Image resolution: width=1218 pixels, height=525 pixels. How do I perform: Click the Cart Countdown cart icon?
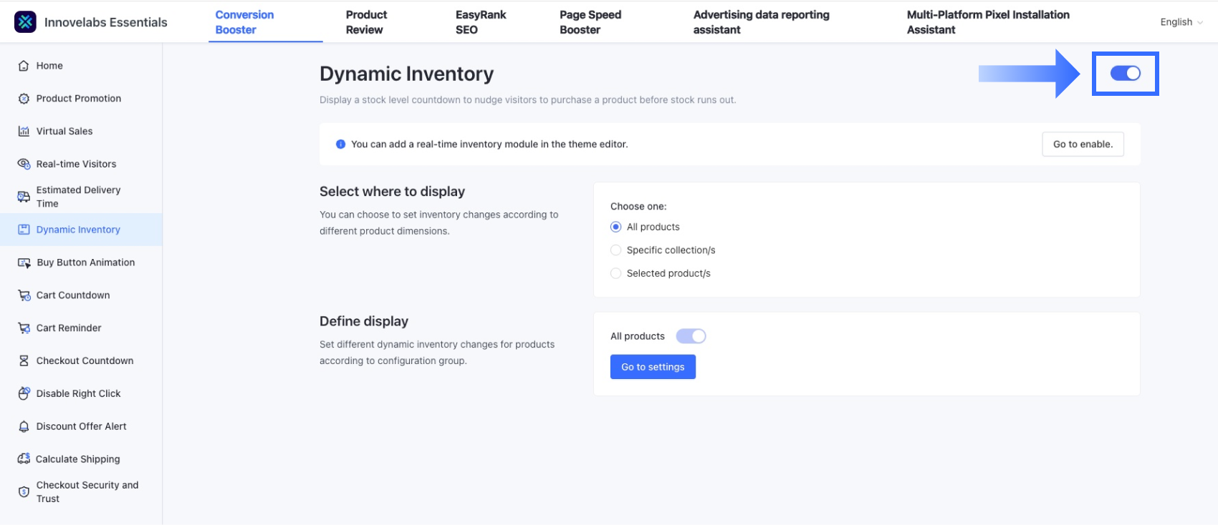pos(24,295)
